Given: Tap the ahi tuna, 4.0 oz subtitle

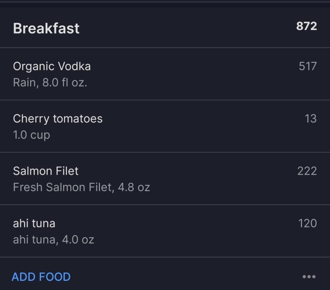Looking at the screenshot, I should click(x=54, y=240).
